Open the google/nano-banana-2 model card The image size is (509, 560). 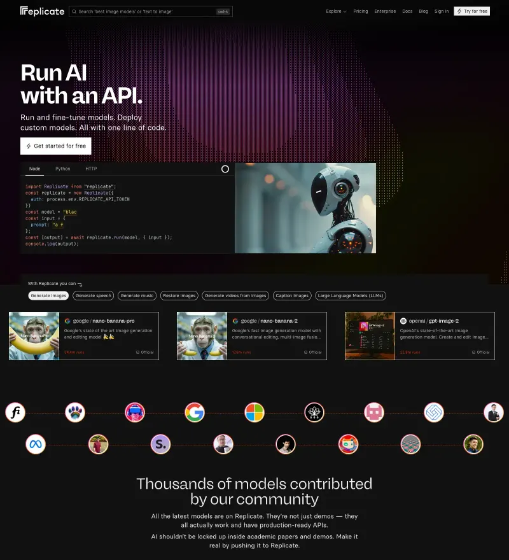pos(252,336)
